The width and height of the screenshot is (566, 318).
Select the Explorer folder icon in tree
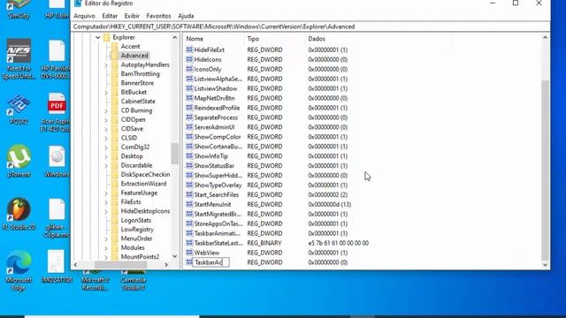106,37
